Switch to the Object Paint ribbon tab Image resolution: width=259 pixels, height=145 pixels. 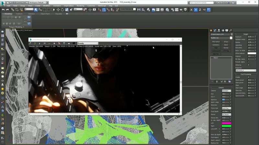coord(45,14)
